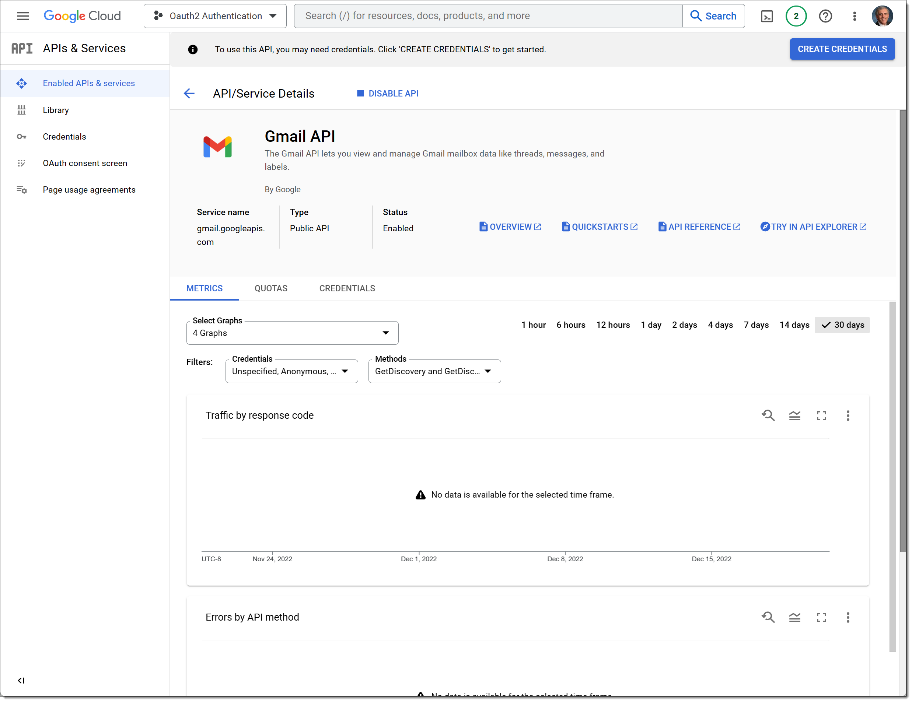Switch to the Metrics tab
This screenshot has width=912, height=702.
(204, 288)
